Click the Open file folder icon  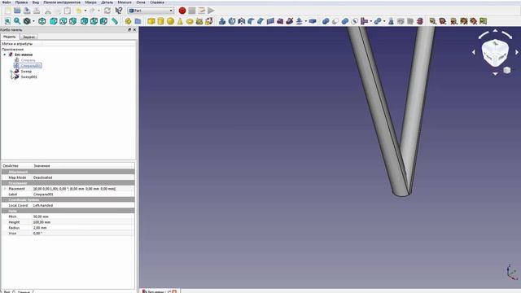coord(17,11)
